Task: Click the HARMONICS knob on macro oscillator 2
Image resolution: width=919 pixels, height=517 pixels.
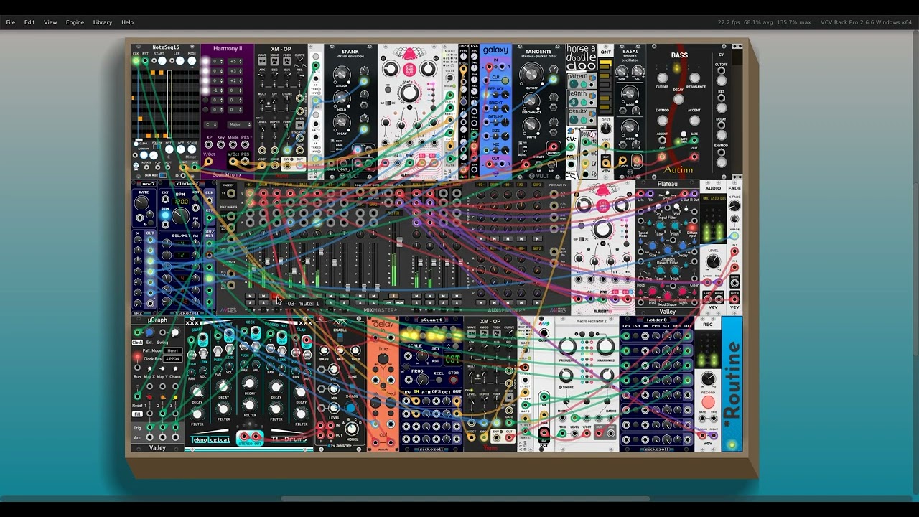Action: pyautogui.click(x=606, y=347)
